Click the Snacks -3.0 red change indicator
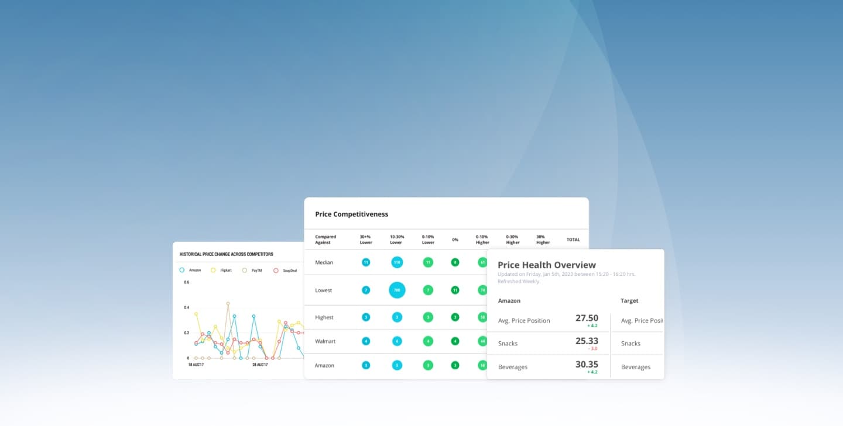The height and width of the screenshot is (426, 843). coord(593,349)
